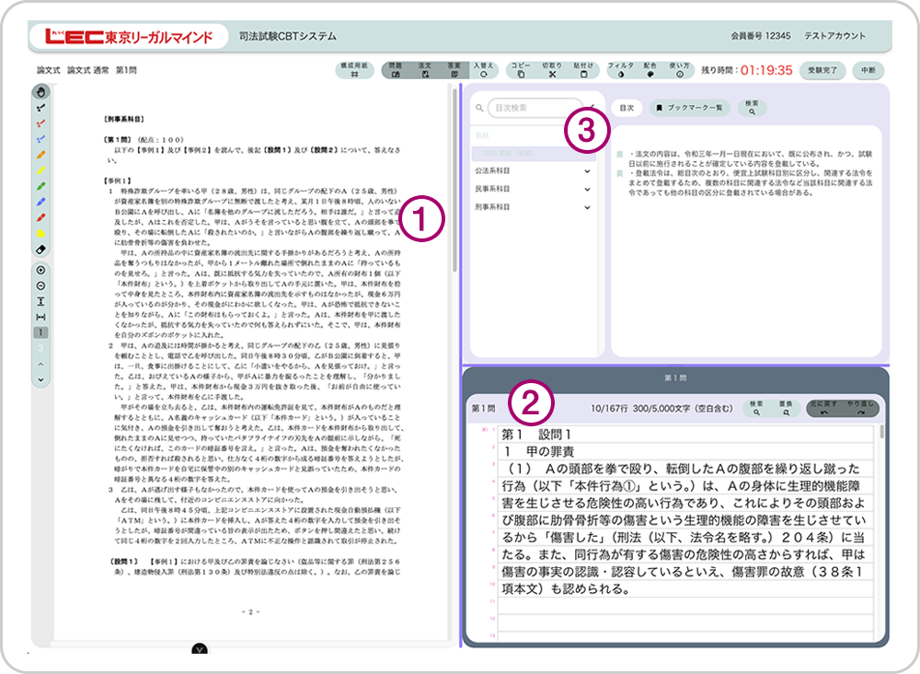Viewport: 920px width, 674px height.
Task: Click the コピー copy icon
Action: [521, 69]
